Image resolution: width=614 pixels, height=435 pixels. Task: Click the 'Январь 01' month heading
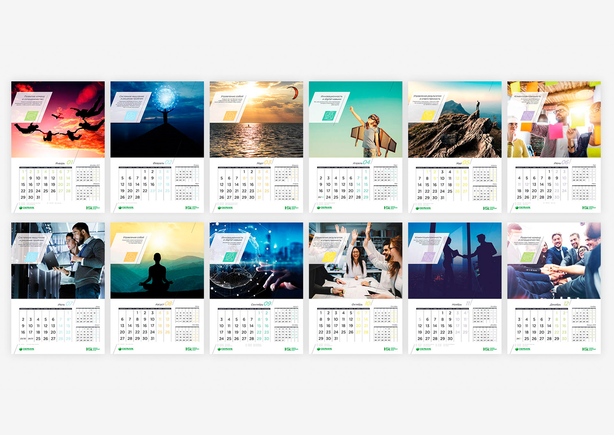point(64,162)
